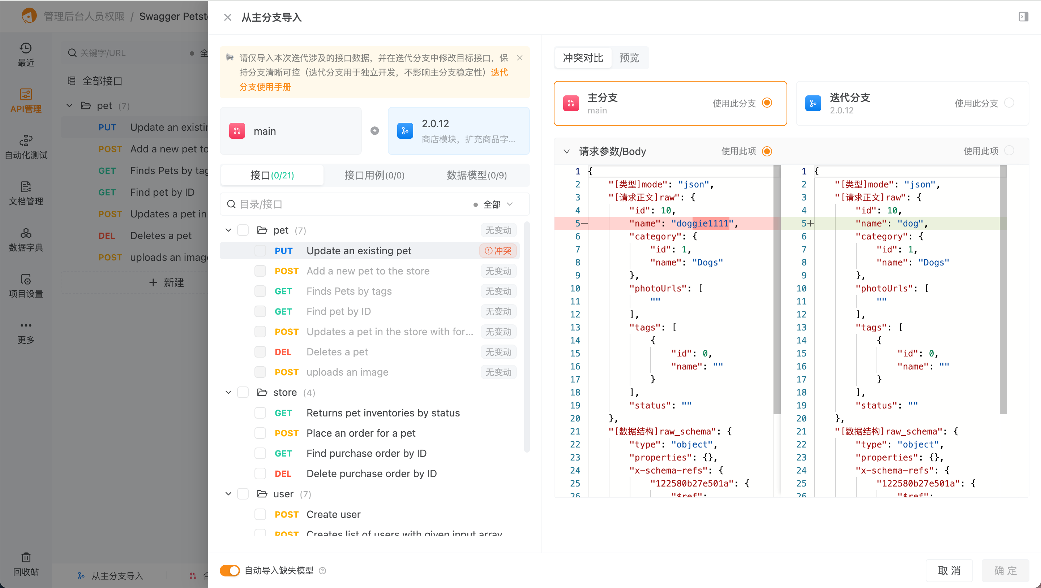Click folder icon of store group
Viewport: 1041px width, 588px height.
262,392
